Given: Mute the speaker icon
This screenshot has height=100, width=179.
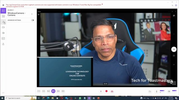Looking at the screenshot, I should 169,91.
